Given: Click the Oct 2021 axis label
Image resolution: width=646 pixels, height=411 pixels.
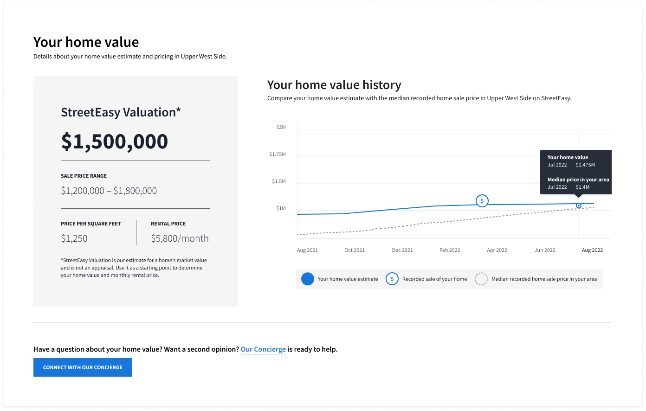Looking at the screenshot, I should coord(355,250).
